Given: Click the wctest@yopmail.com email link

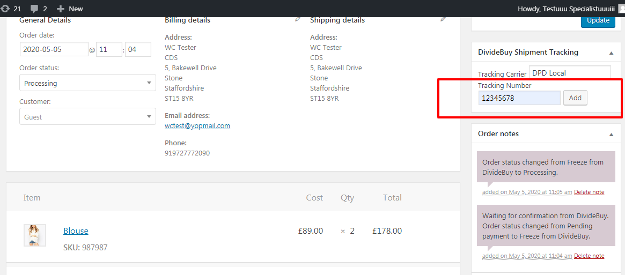Looking at the screenshot, I should click(197, 126).
